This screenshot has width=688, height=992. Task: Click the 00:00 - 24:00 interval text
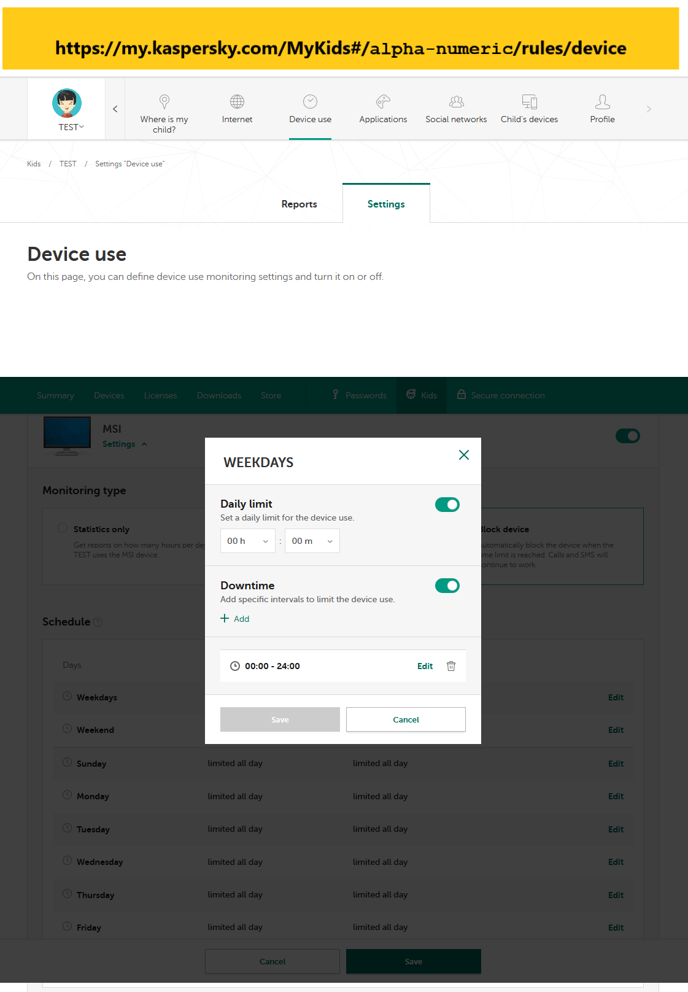272,666
